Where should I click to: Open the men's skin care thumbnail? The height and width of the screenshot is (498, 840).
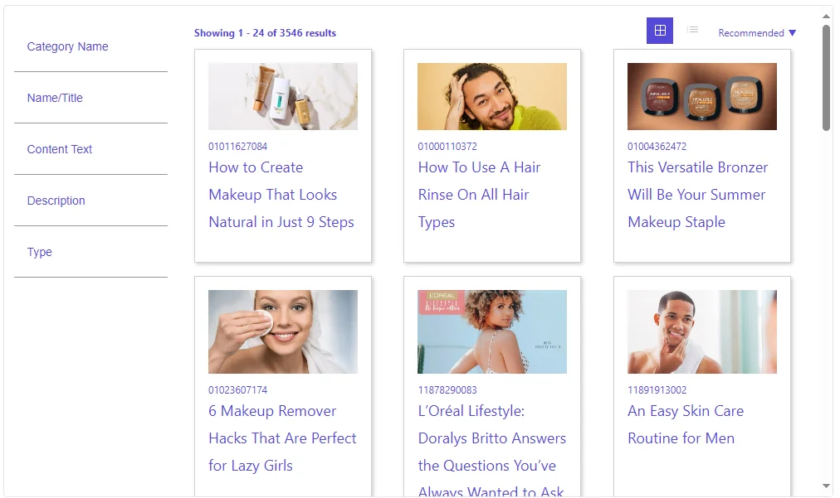coord(701,331)
